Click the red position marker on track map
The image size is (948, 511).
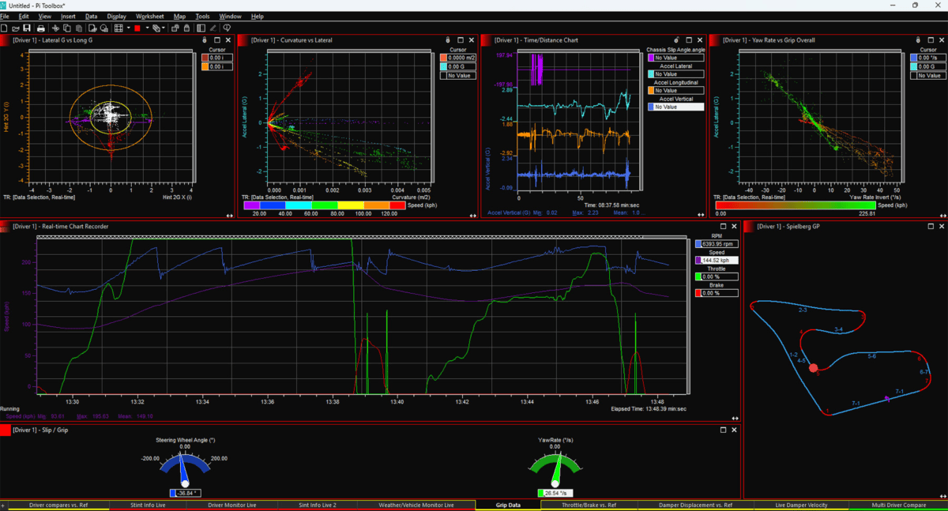813,368
